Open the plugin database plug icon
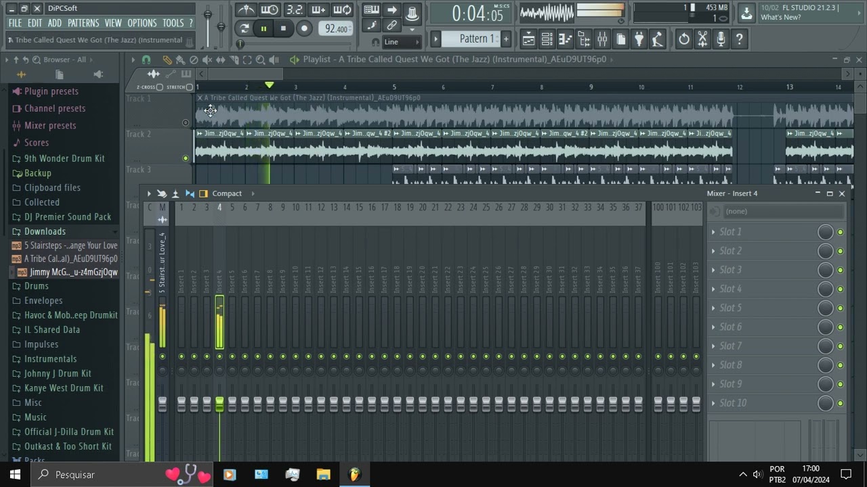 click(639, 39)
